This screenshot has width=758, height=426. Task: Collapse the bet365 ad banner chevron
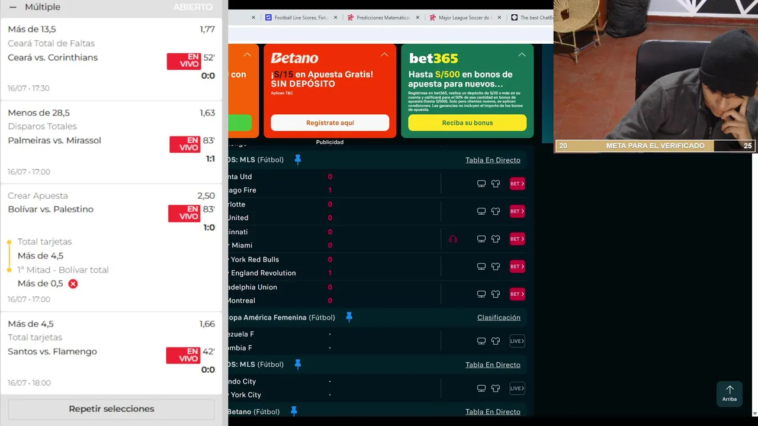[x=522, y=54]
